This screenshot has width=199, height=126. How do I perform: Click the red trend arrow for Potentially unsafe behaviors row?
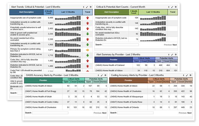coord(87,29)
